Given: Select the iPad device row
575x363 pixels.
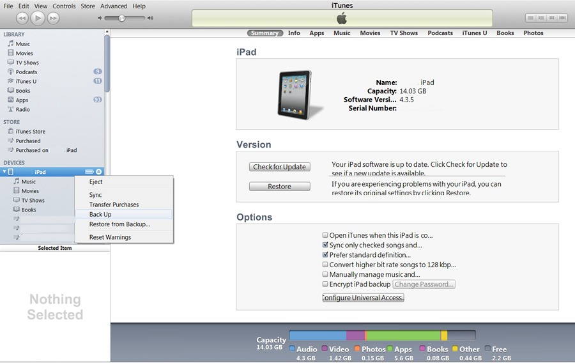Looking at the screenshot, I should click(52, 172).
